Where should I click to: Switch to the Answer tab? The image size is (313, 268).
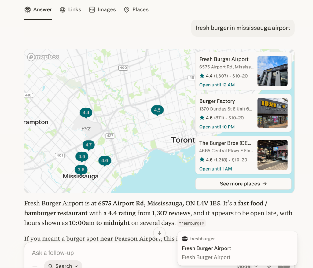(38, 9)
